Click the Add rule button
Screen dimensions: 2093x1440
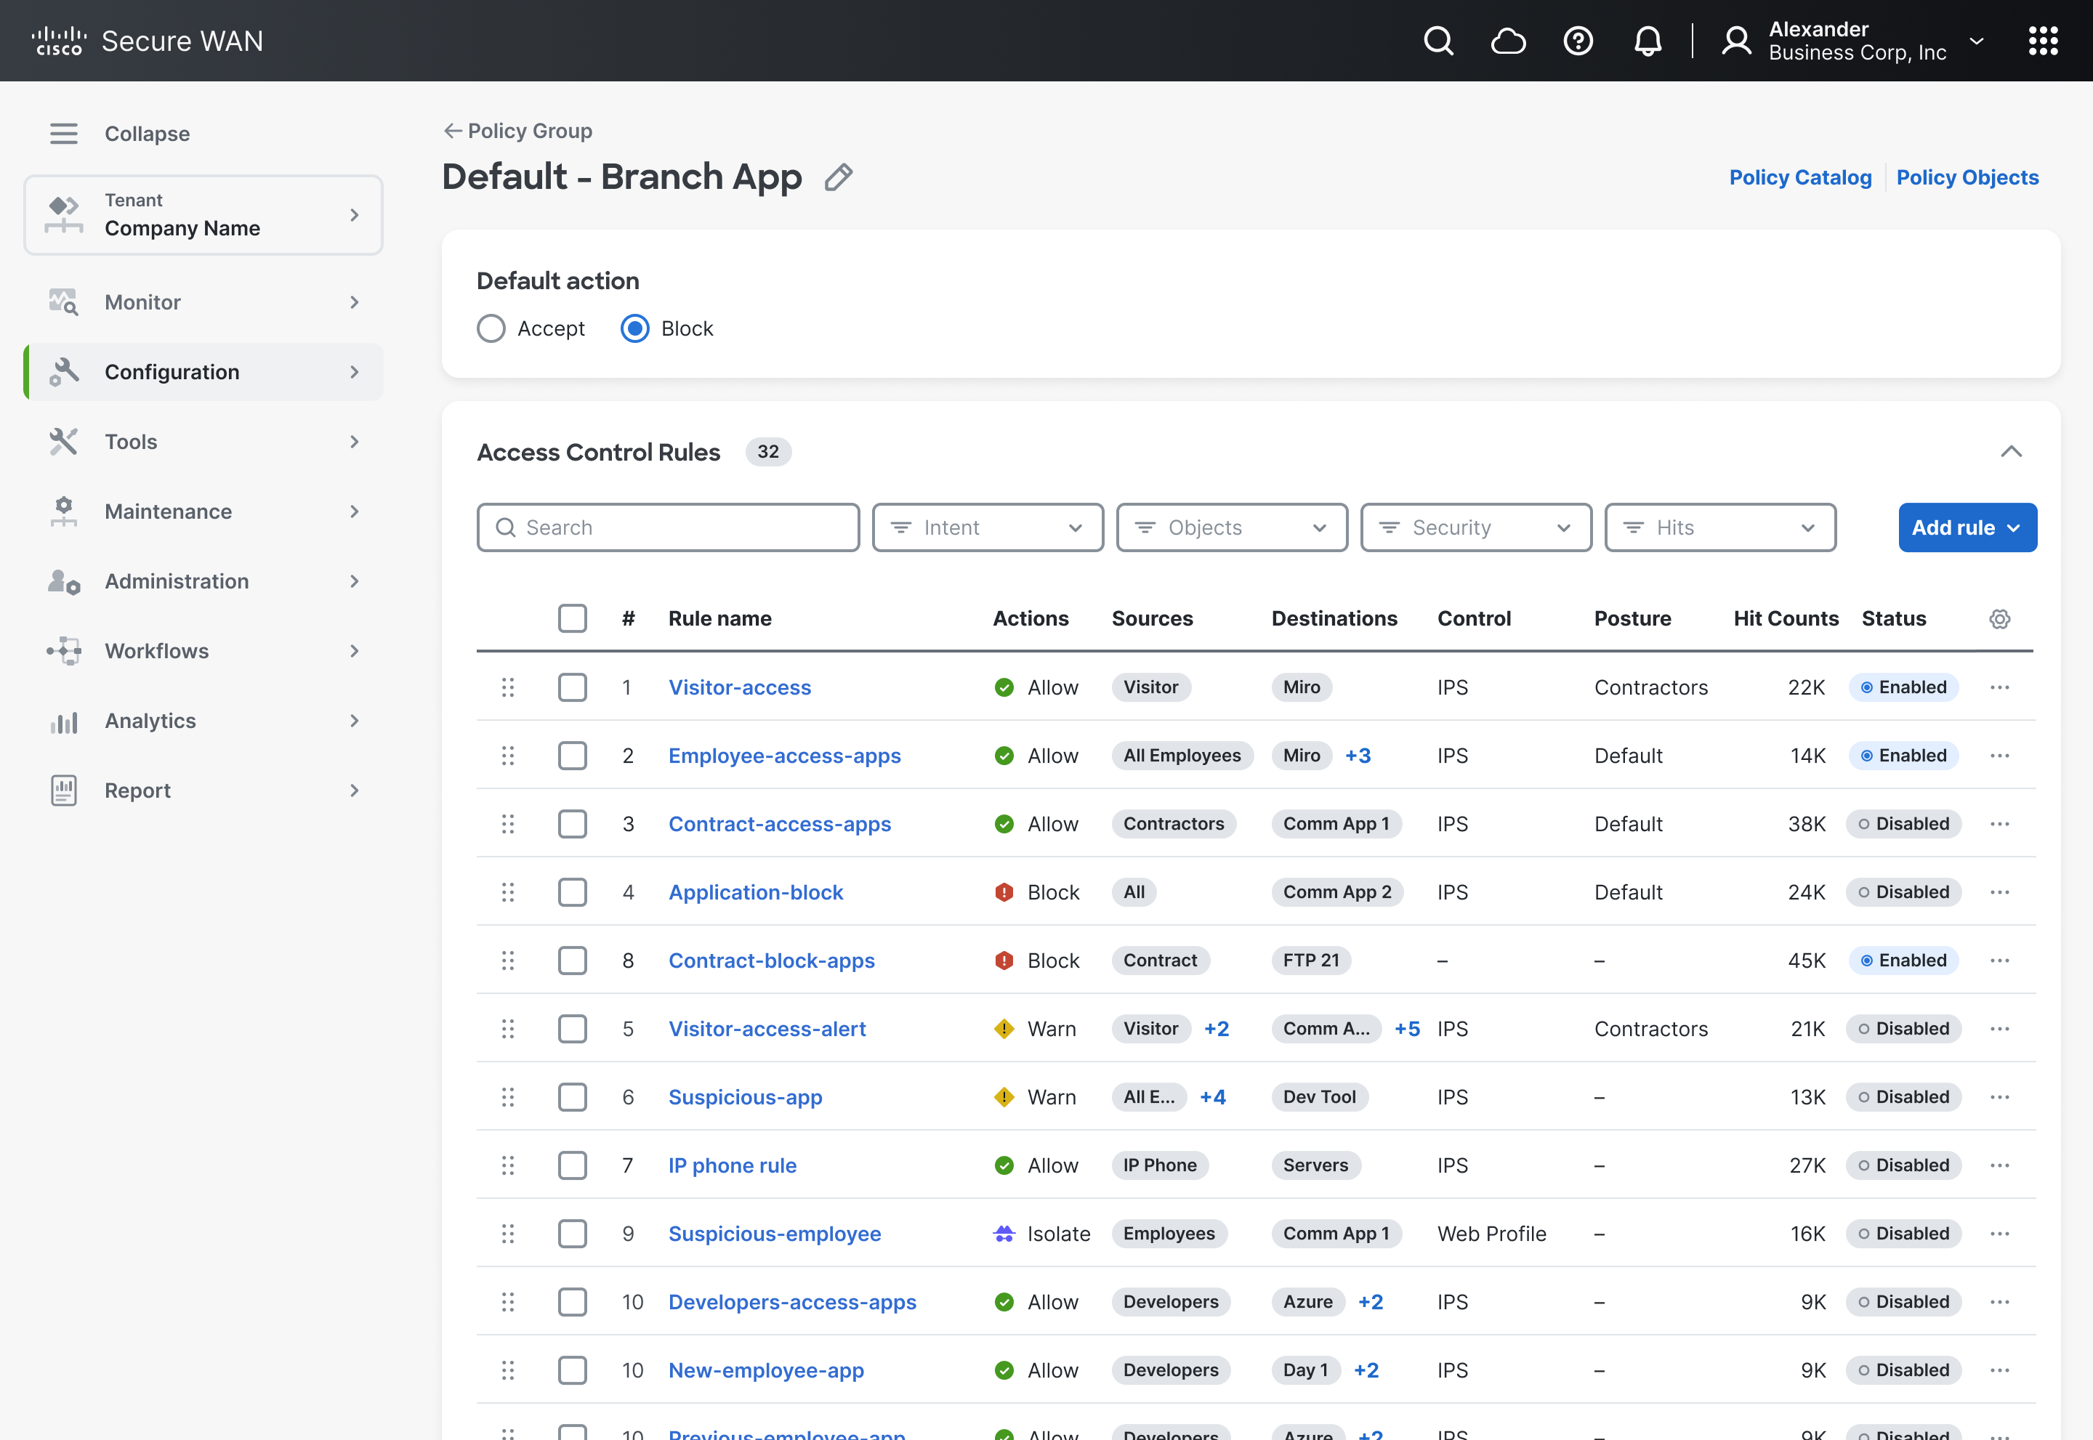(1967, 527)
